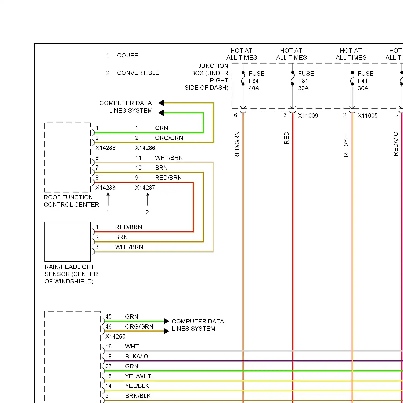The width and height of the screenshot is (403, 403).
Task: Click the X14260 connector label
Action: pos(115,336)
